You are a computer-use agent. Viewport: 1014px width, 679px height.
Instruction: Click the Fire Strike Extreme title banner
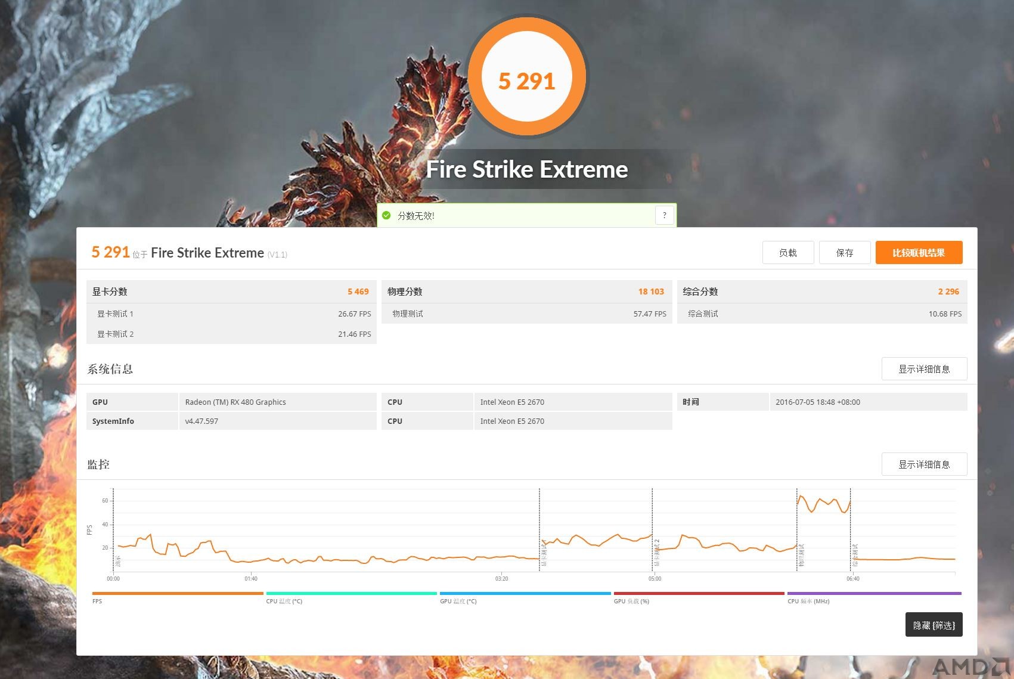(527, 169)
